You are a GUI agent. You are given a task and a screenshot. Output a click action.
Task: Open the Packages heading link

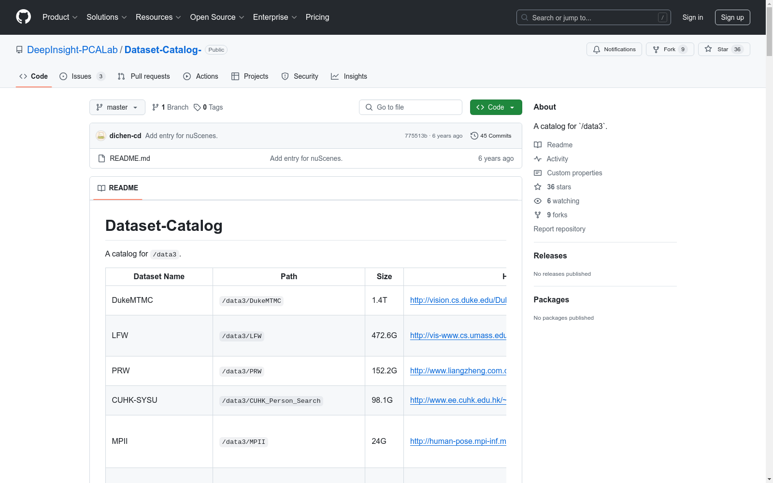coord(551,300)
